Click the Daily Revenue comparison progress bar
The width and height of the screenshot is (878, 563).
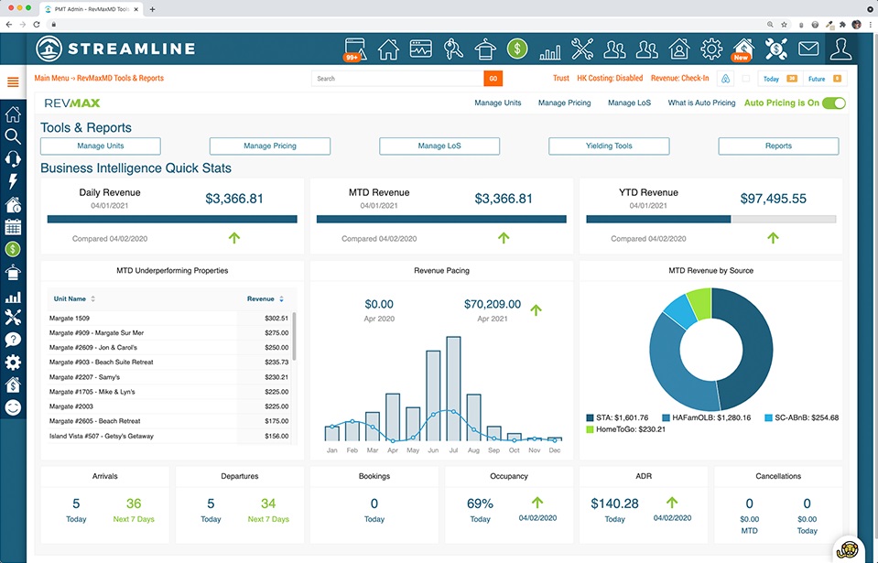[171, 219]
